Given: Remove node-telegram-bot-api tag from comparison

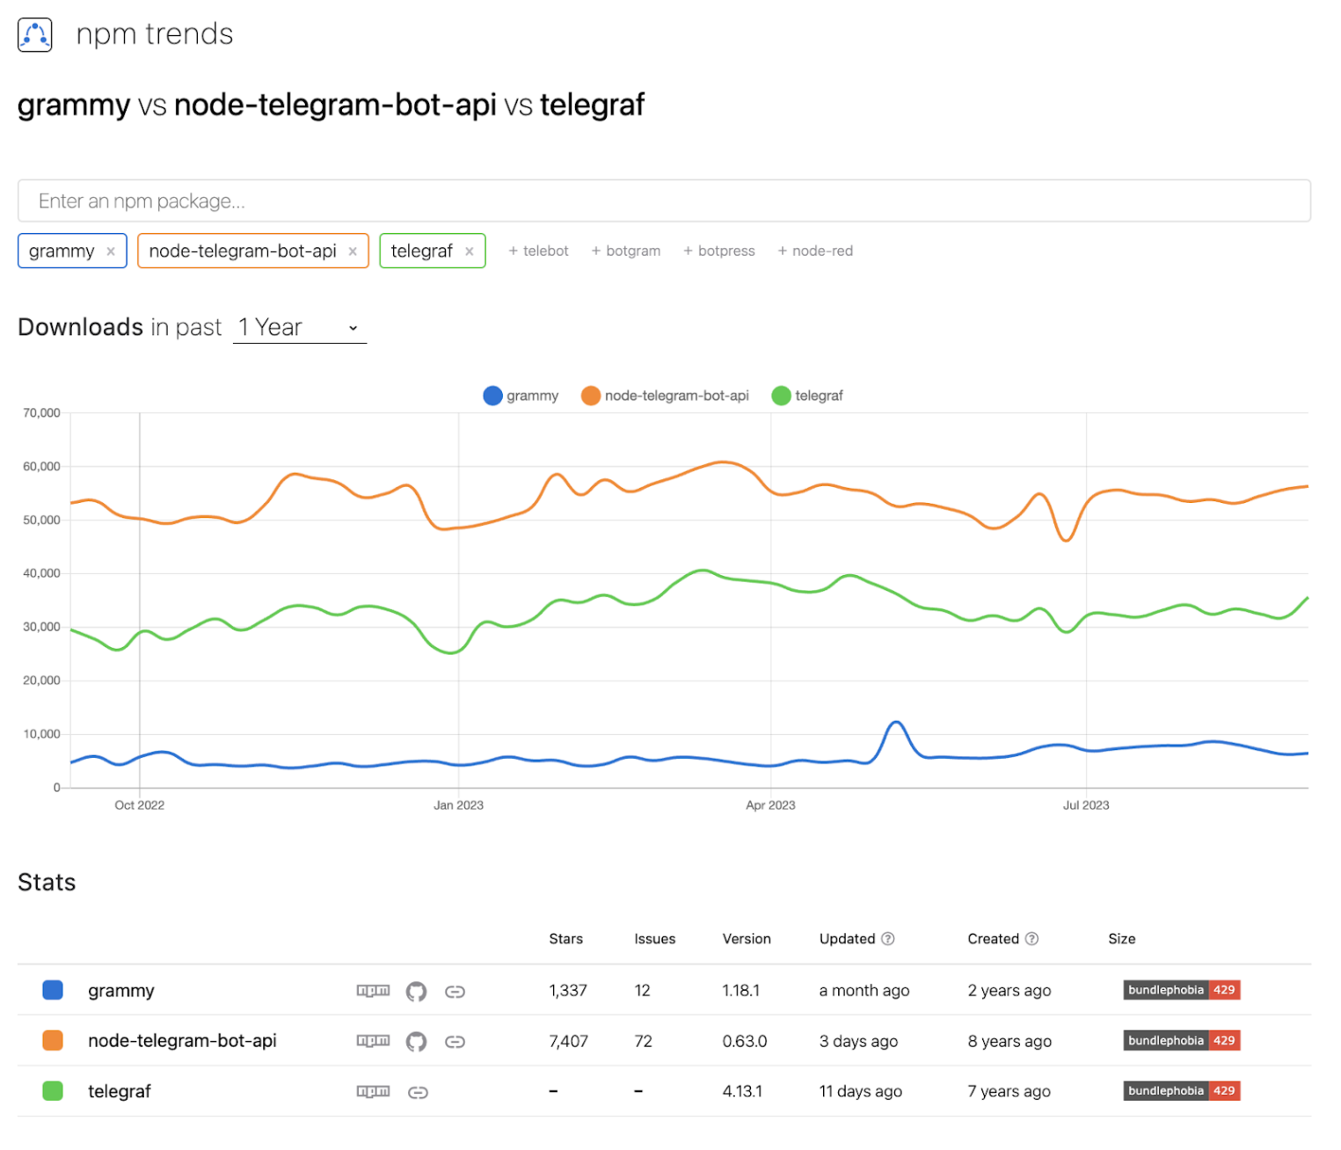Looking at the screenshot, I should click(353, 251).
